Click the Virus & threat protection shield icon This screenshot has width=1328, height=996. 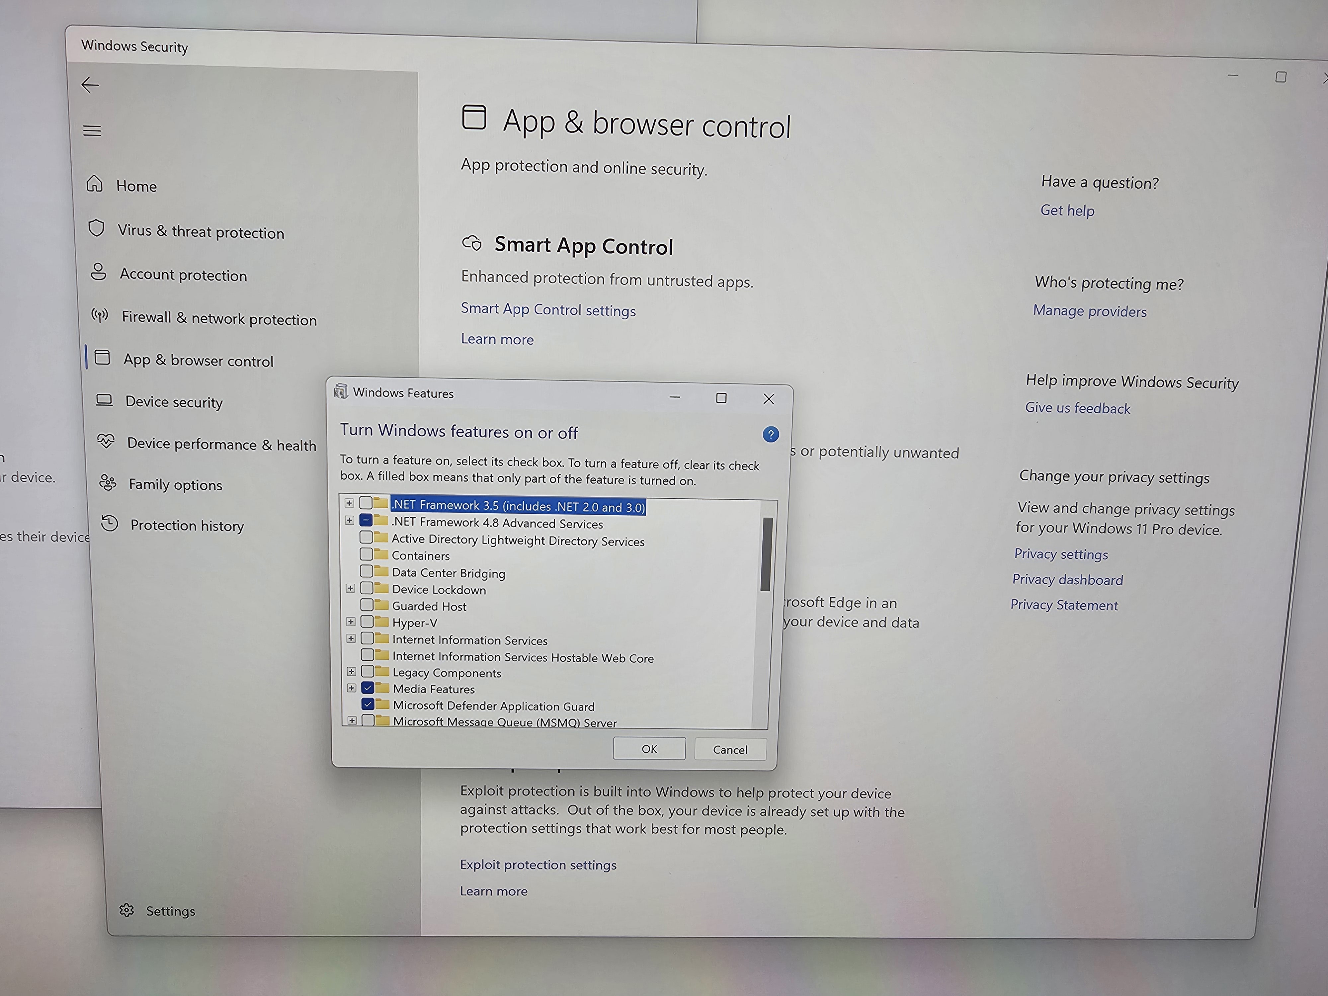[96, 228]
